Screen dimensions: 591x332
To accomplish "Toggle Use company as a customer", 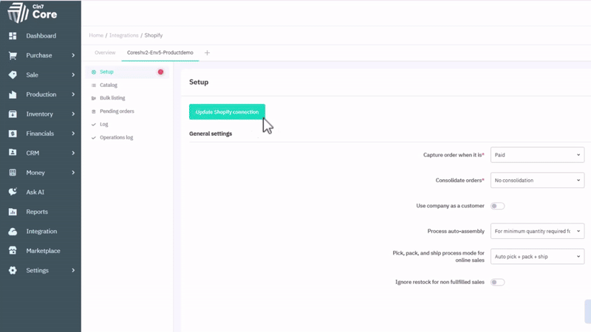I will pyautogui.click(x=497, y=206).
